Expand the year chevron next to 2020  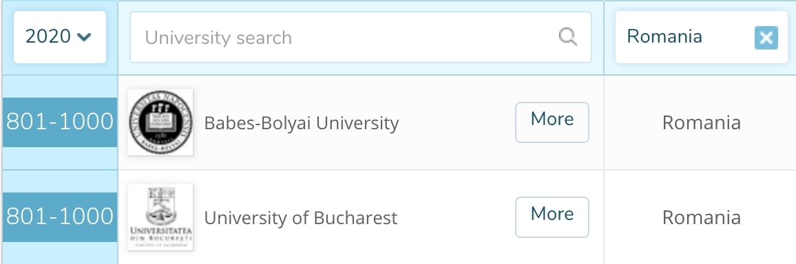84,37
